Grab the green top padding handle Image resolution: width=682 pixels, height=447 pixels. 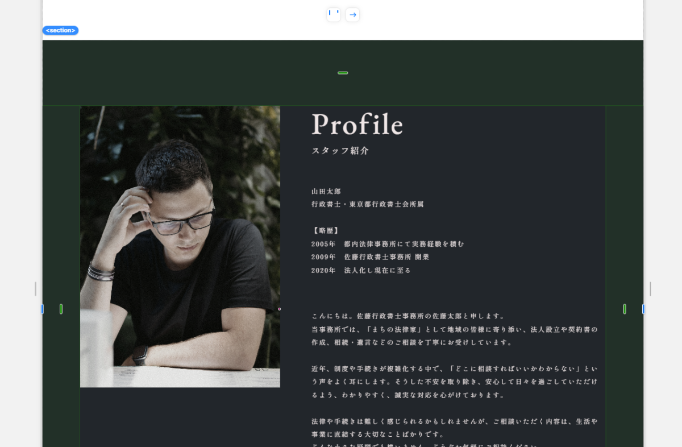click(x=343, y=73)
